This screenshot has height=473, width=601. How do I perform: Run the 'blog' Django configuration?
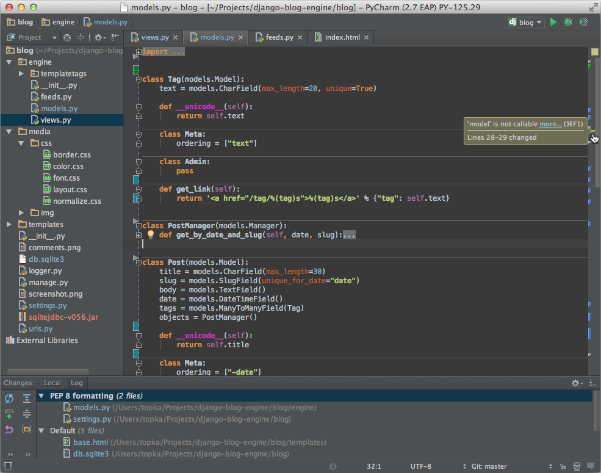point(552,22)
